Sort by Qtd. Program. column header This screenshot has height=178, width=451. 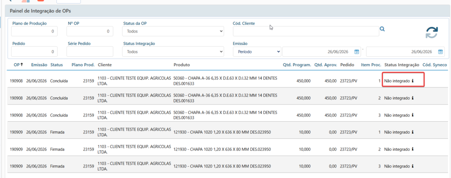point(297,65)
